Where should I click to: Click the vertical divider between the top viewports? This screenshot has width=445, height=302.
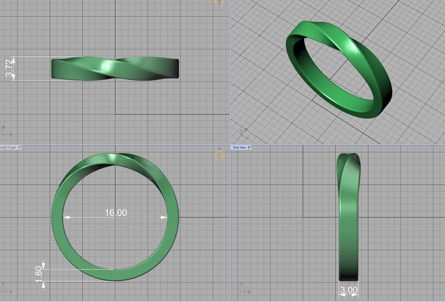tap(230, 71)
